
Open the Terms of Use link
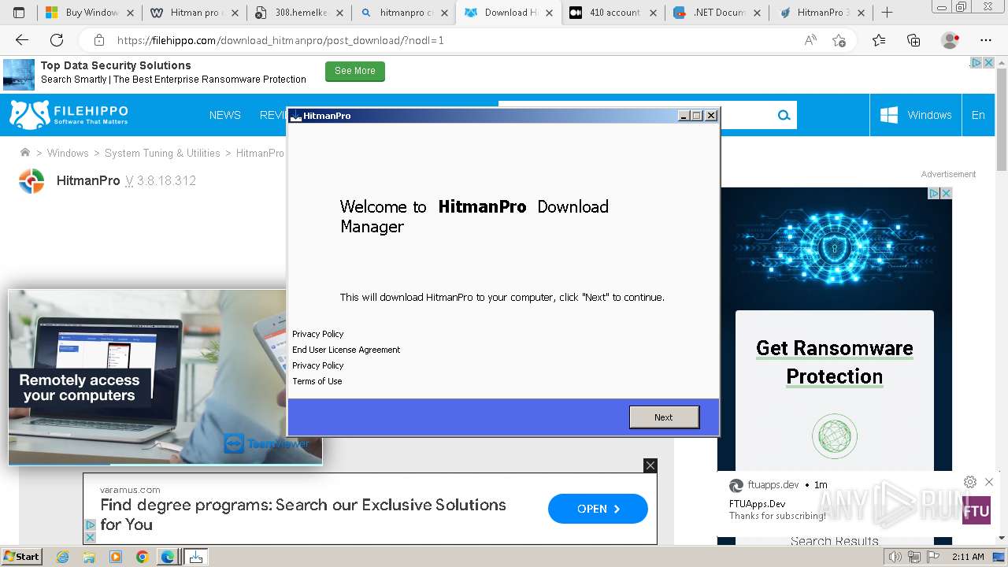317,381
